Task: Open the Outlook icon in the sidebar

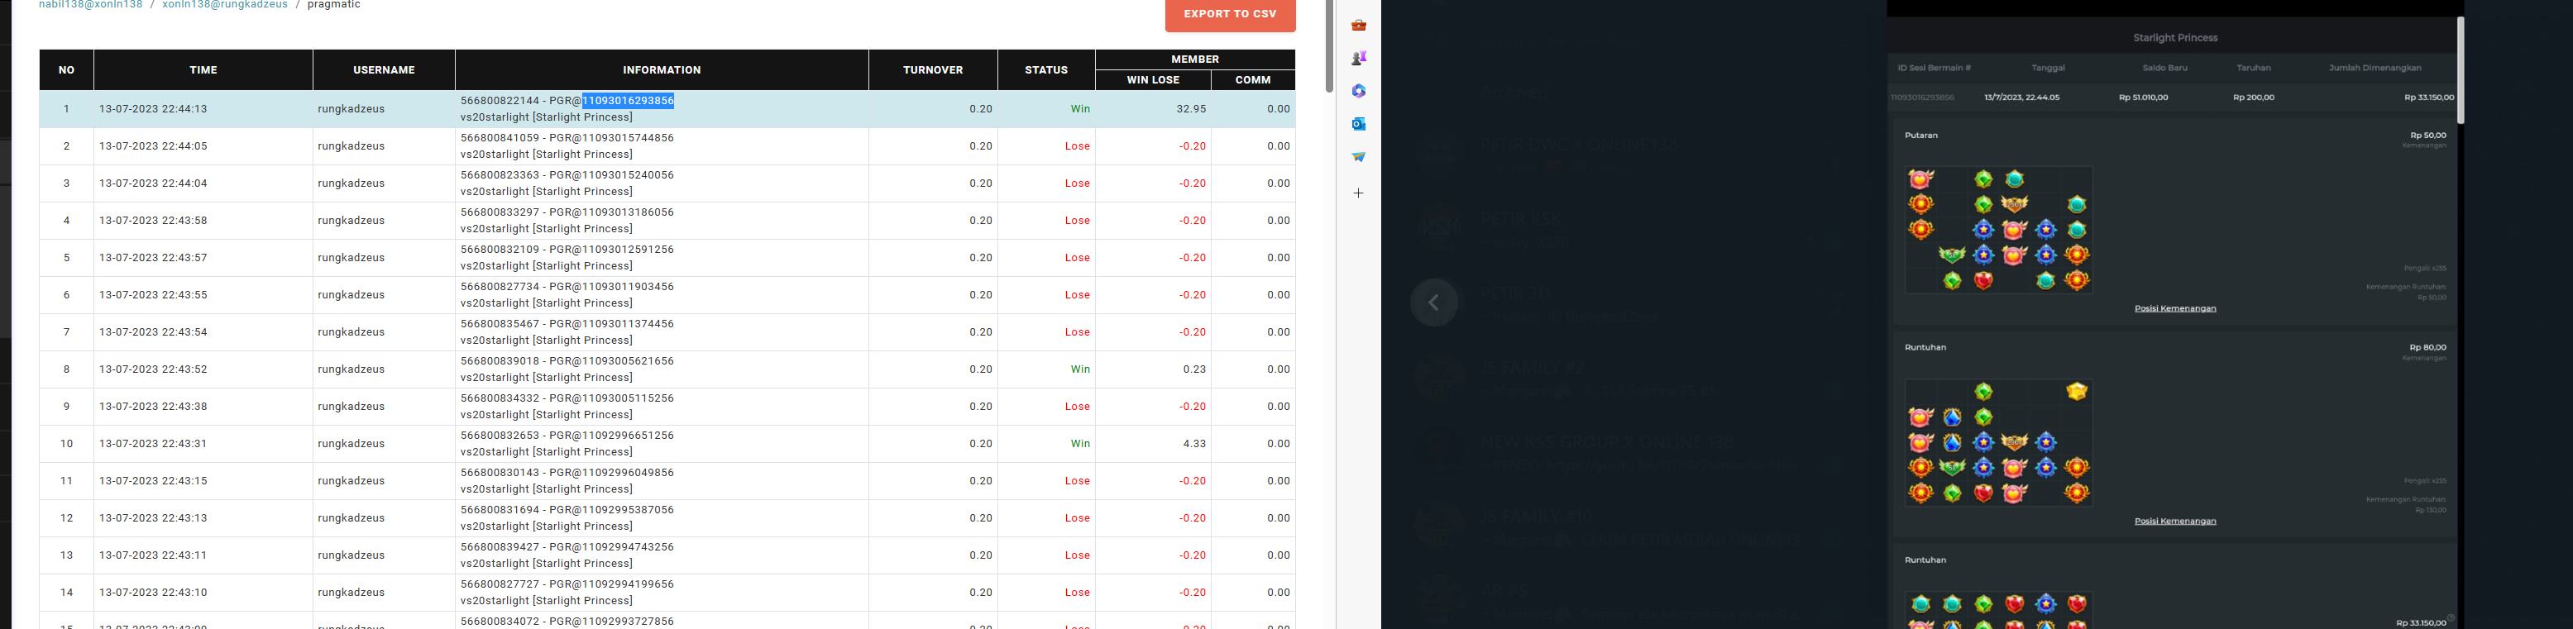Action: 1358,124
